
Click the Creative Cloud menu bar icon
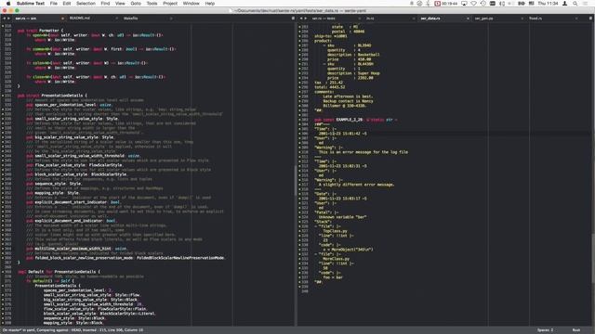(419, 4)
